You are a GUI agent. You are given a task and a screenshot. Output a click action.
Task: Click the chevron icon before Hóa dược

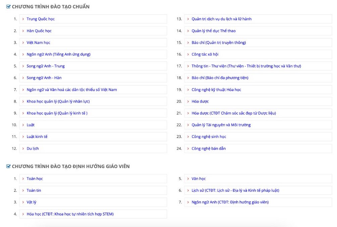click(188, 101)
